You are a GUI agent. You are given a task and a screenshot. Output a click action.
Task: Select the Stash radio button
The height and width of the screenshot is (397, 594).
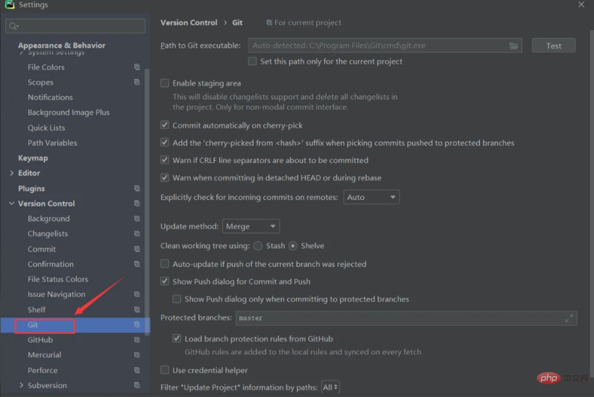click(258, 246)
